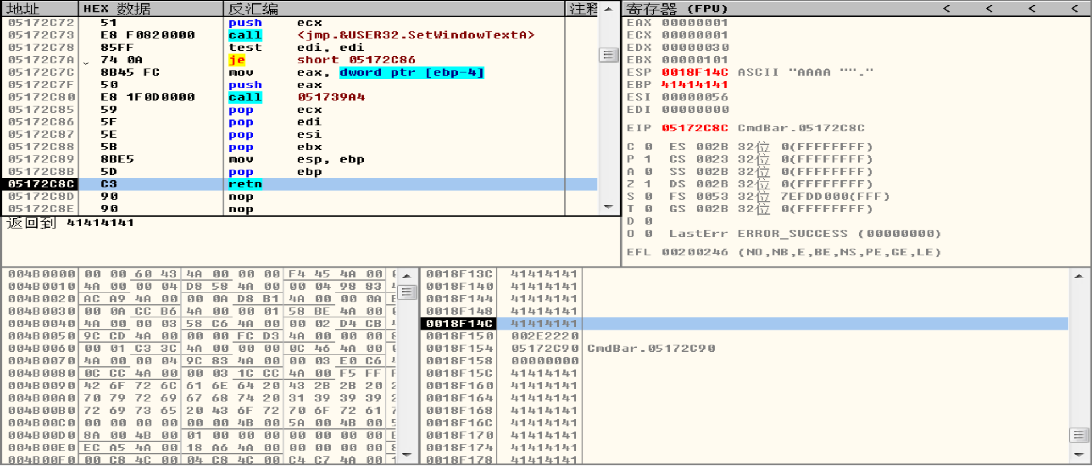Click the stack pane scroll down arrow
The height and width of the screenshot is (466, 1092).
[1078, 455]
